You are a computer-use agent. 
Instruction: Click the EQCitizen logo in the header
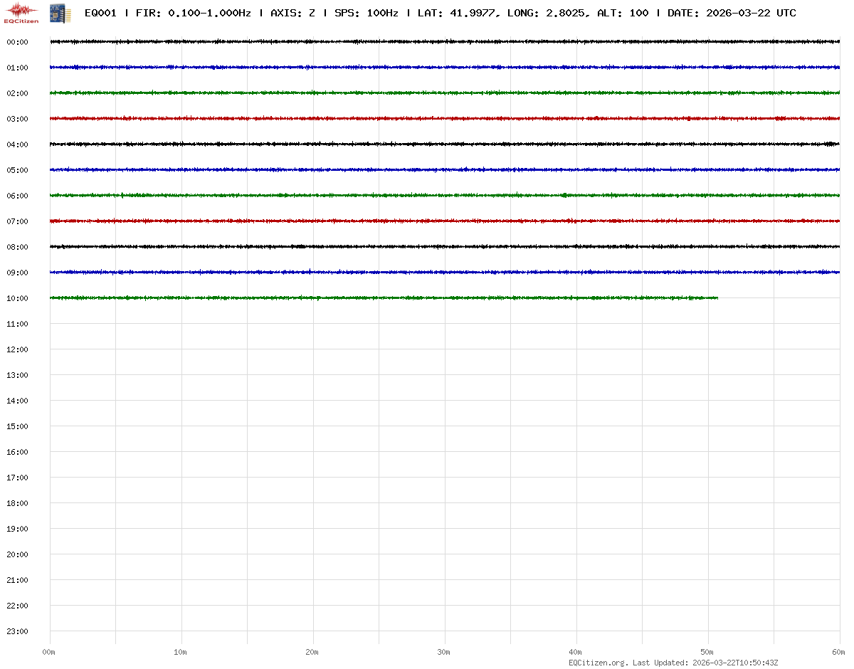23,12
